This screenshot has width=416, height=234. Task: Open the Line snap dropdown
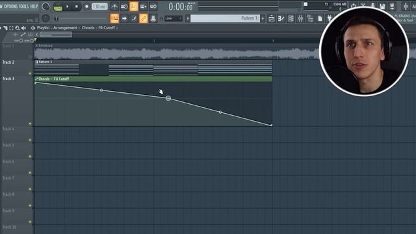click(173, 19)
